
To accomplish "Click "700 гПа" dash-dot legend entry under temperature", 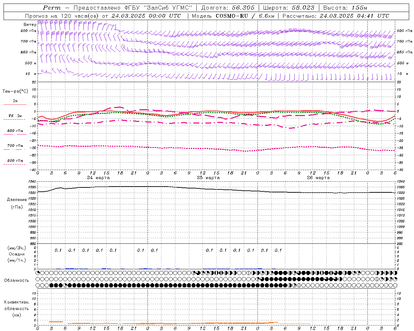I will tap(15, 146).
